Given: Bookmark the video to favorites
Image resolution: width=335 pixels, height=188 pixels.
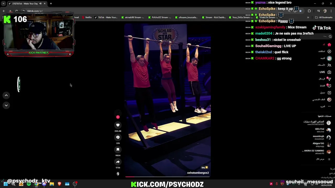Looking at the screenshot, I should [x=118, y=149].
